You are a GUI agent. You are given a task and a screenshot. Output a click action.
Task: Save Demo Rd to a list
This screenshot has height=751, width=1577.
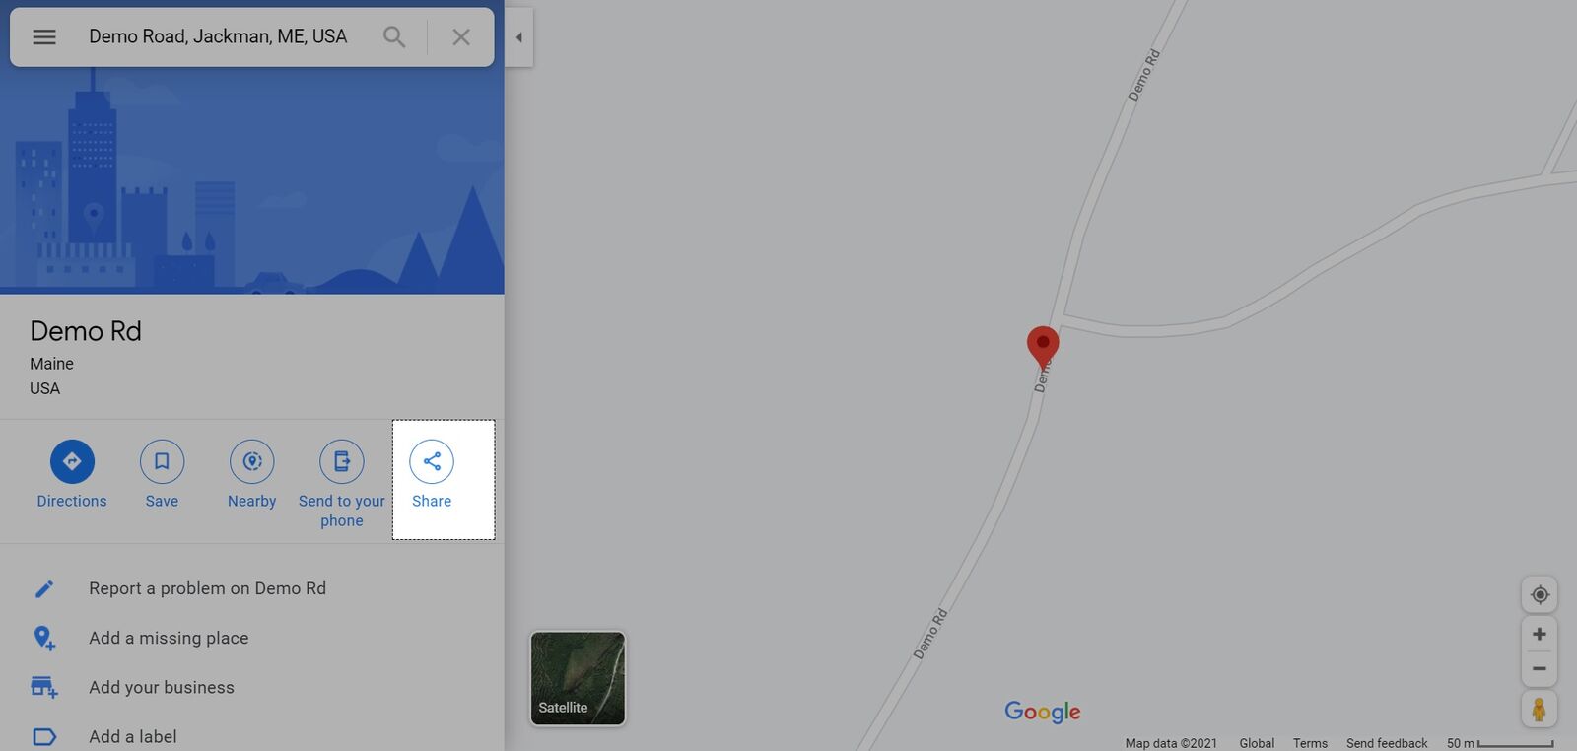[x=162, y=474]
